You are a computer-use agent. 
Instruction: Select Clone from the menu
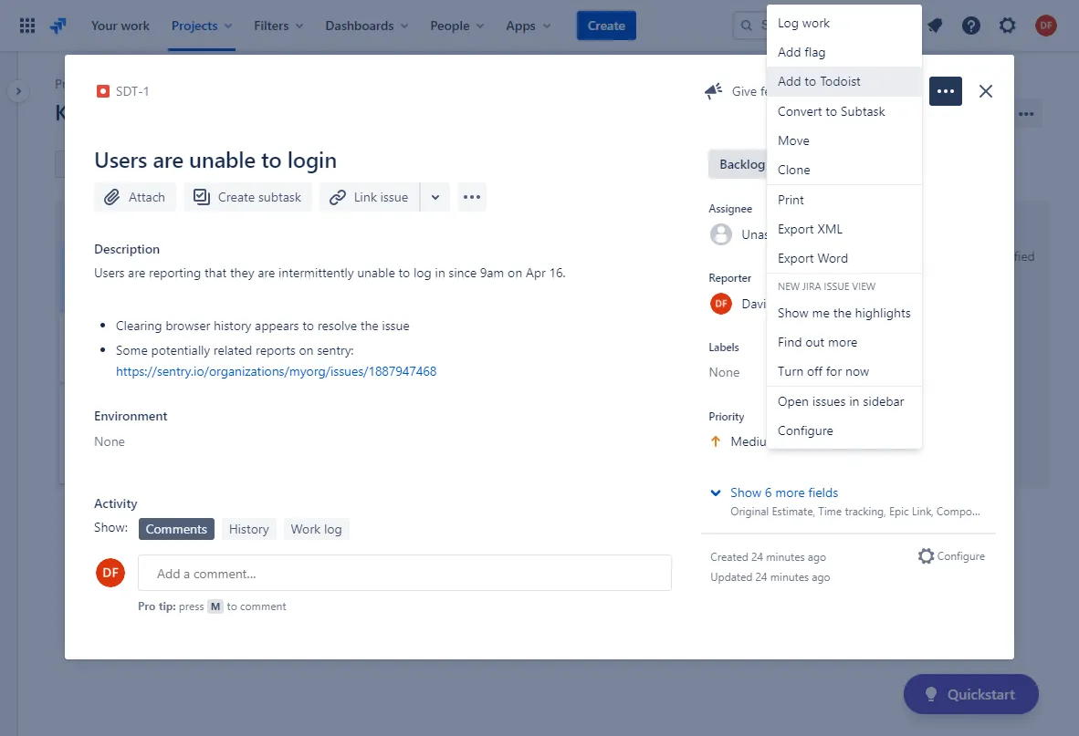(x=844, y=170)
